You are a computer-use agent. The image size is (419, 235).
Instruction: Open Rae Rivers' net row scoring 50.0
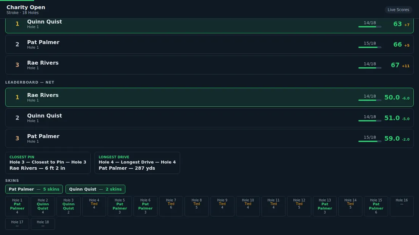[209, 97]
